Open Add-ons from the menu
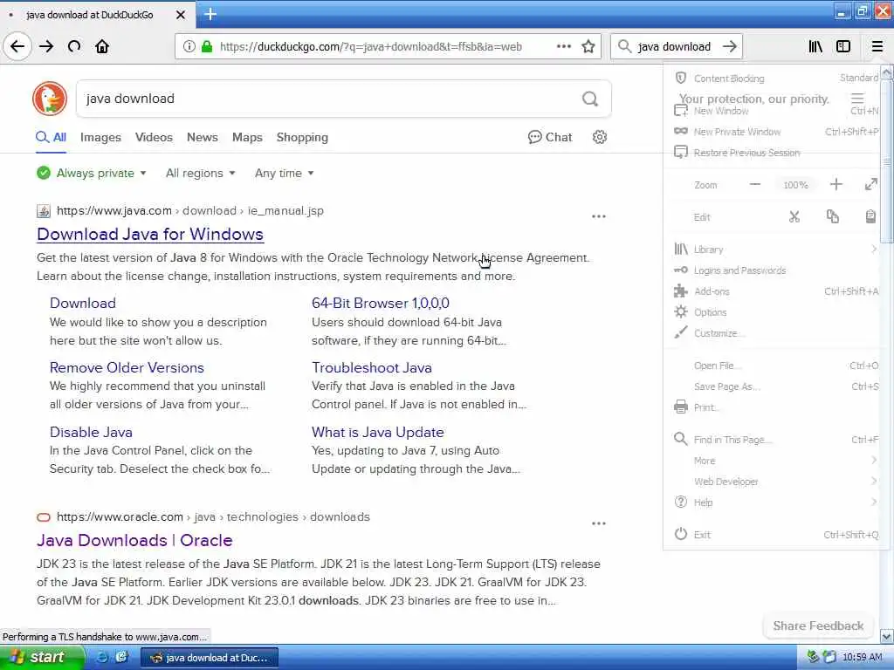 (775, 291)
